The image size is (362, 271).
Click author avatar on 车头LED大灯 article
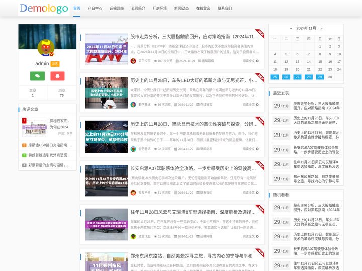(x=133, y=104)
